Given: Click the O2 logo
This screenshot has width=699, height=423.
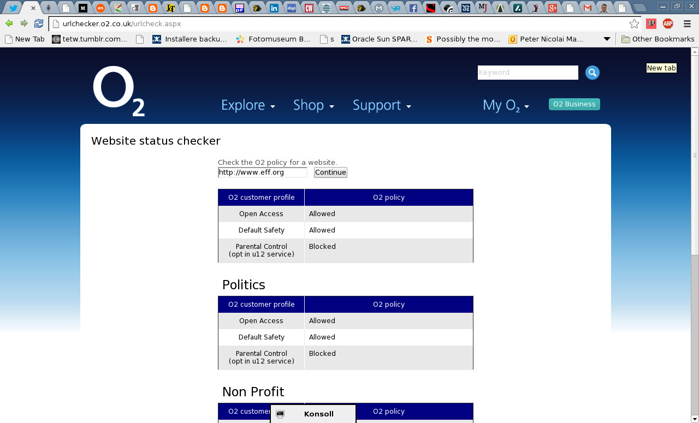Looking at the screenshot, I should (x=119, y=91).
